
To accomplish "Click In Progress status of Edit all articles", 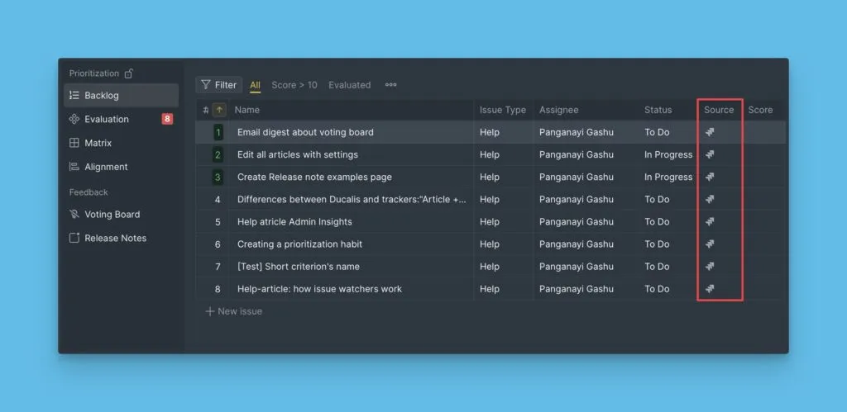I will 668,154.
